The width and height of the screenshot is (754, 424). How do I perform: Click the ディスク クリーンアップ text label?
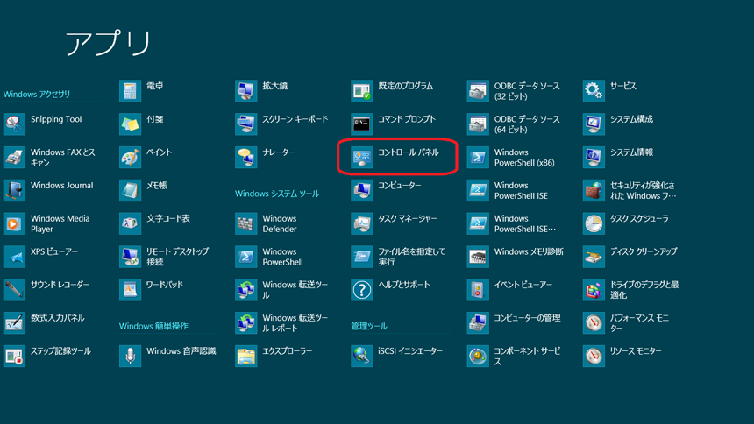click(644, 252)
